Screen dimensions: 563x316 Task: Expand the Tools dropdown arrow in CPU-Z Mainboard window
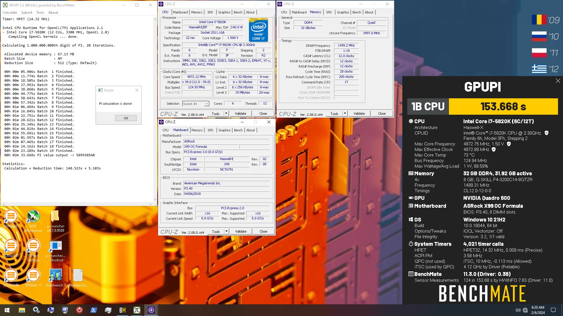226,231
